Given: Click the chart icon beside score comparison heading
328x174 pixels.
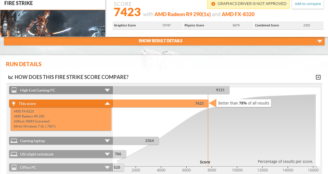Looking at the screenshot, I should pos(11,77).
